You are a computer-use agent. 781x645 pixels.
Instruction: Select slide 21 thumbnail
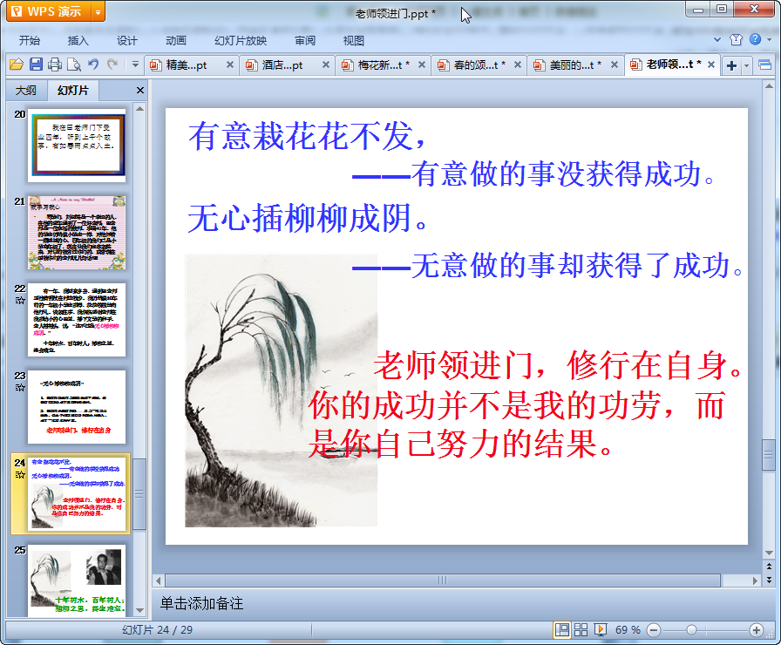point(78,233)
